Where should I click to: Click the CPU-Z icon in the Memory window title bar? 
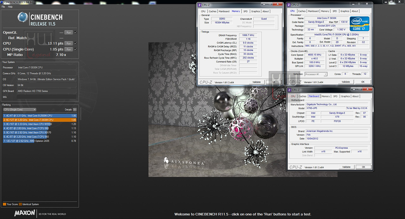tap(199, 5)
